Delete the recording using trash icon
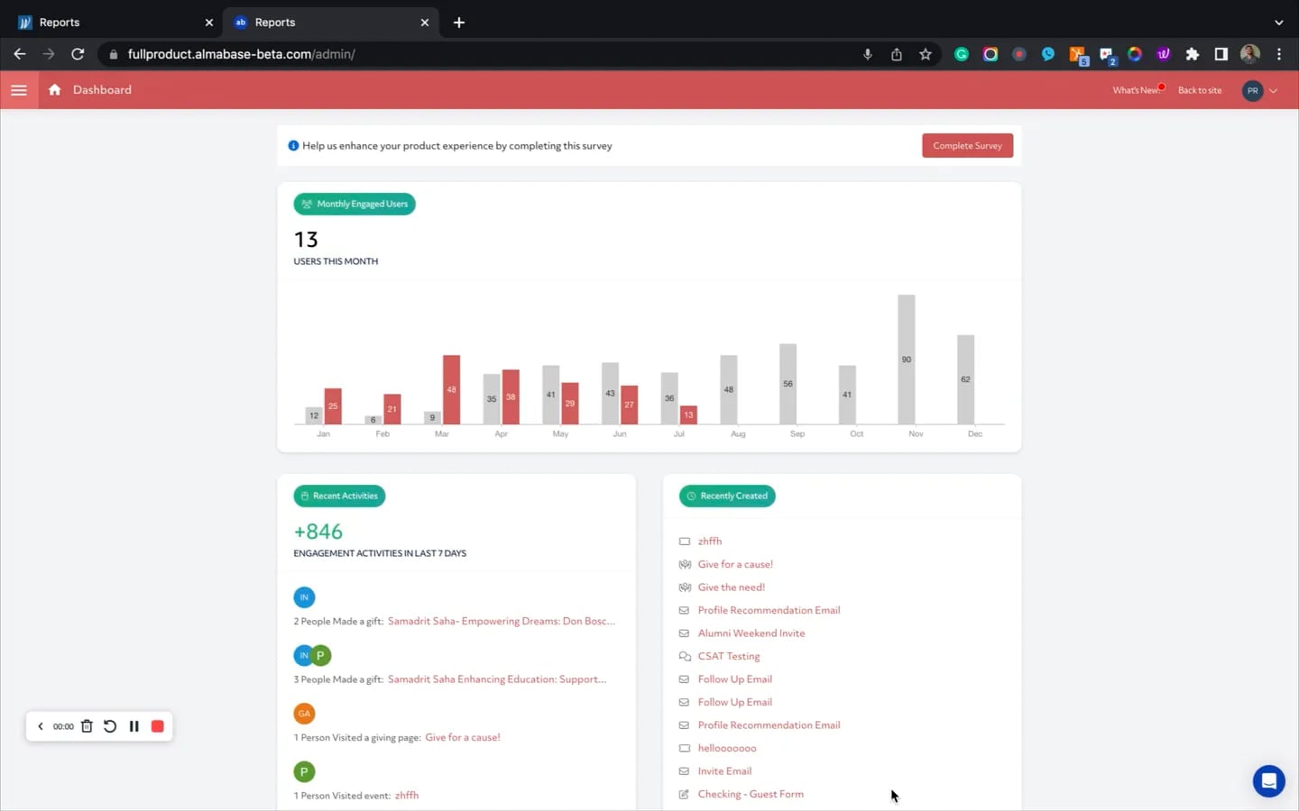 87,726
